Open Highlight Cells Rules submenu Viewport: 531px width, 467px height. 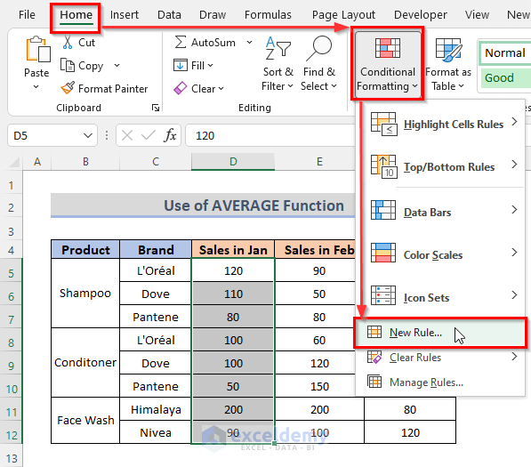click(x=440, y=124)
